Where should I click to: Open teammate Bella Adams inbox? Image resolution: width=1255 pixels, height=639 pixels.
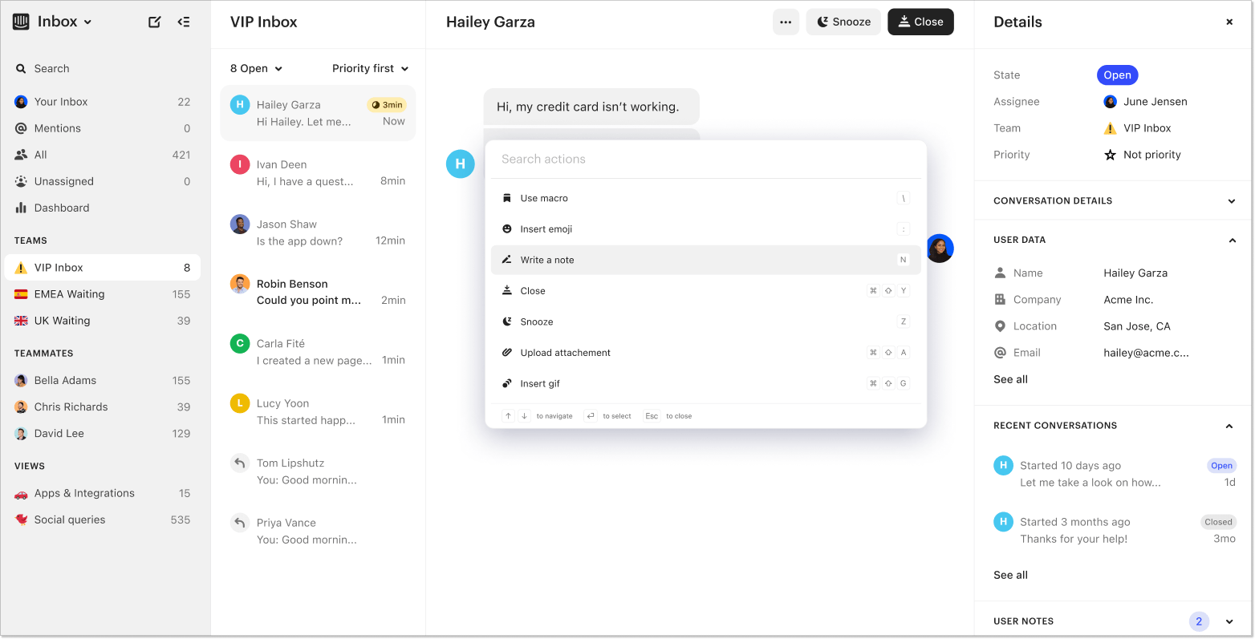[x=103, y=381]
